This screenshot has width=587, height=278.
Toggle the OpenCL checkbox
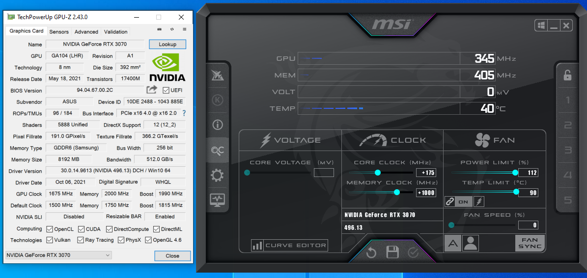pyautogui.click(x=50, y=229)
